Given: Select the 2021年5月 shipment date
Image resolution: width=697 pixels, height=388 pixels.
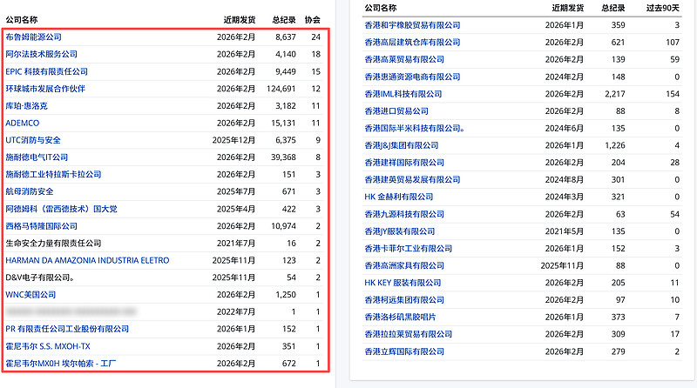Looking at the screenshot, I should 565,231.
